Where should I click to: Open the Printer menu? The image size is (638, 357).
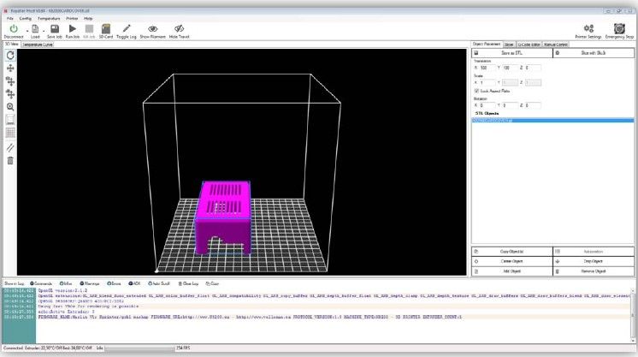tap(72, 18)
